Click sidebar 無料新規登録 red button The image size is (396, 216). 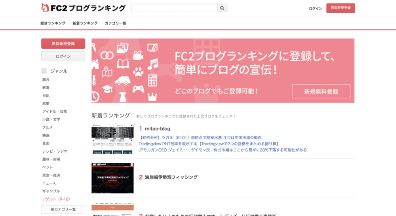click(63, 44)
